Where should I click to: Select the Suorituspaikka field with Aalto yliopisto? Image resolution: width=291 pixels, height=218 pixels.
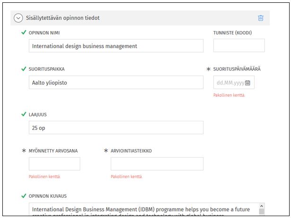[116, 83]
